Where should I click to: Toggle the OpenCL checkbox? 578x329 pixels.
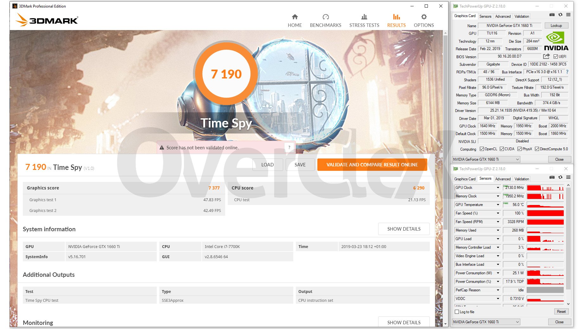(482, 149)
